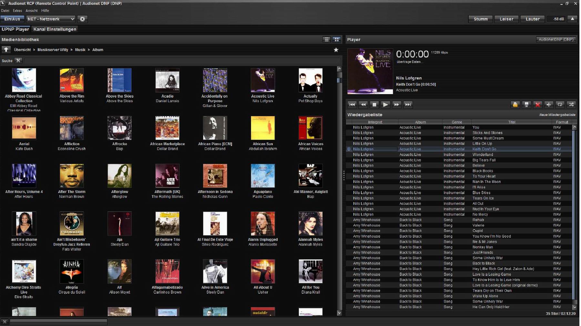Open the Audionet DNP (DNP) device selector
Image resolution: width=581 pixels, height=326 pixels.
(556, 39)
